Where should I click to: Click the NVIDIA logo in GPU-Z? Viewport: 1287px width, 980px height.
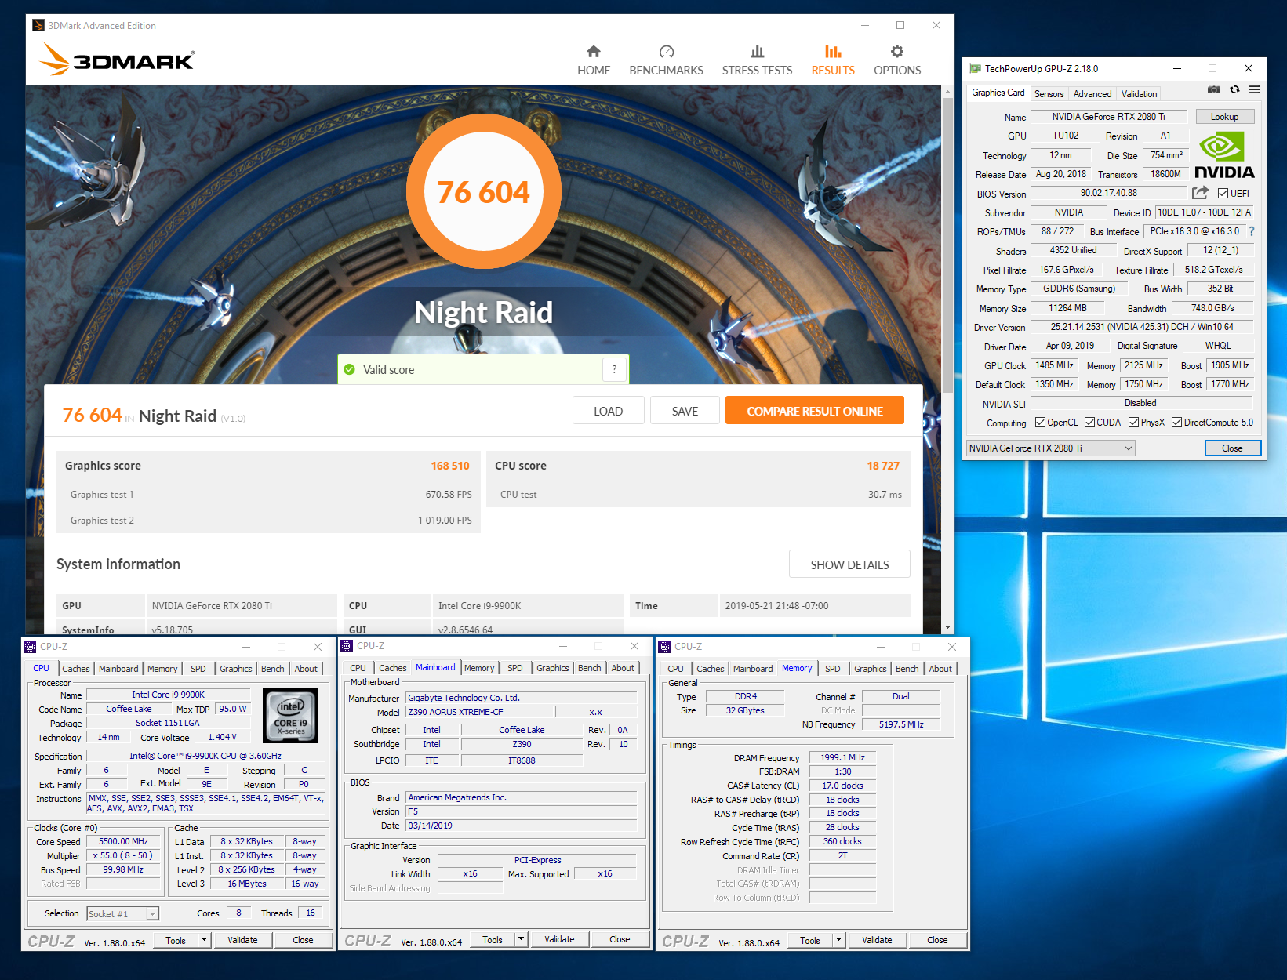[x=1224, y=155]
